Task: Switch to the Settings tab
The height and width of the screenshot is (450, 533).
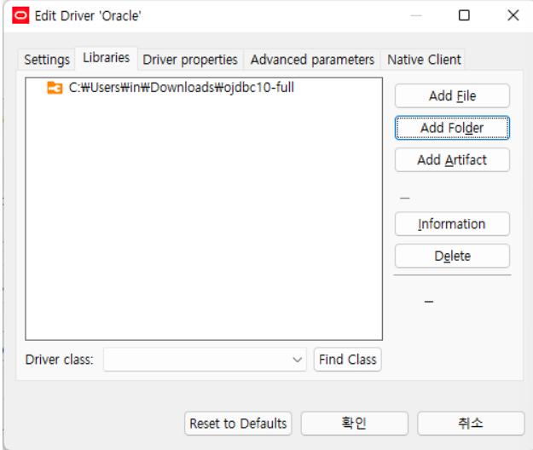Action: [47, 60]
